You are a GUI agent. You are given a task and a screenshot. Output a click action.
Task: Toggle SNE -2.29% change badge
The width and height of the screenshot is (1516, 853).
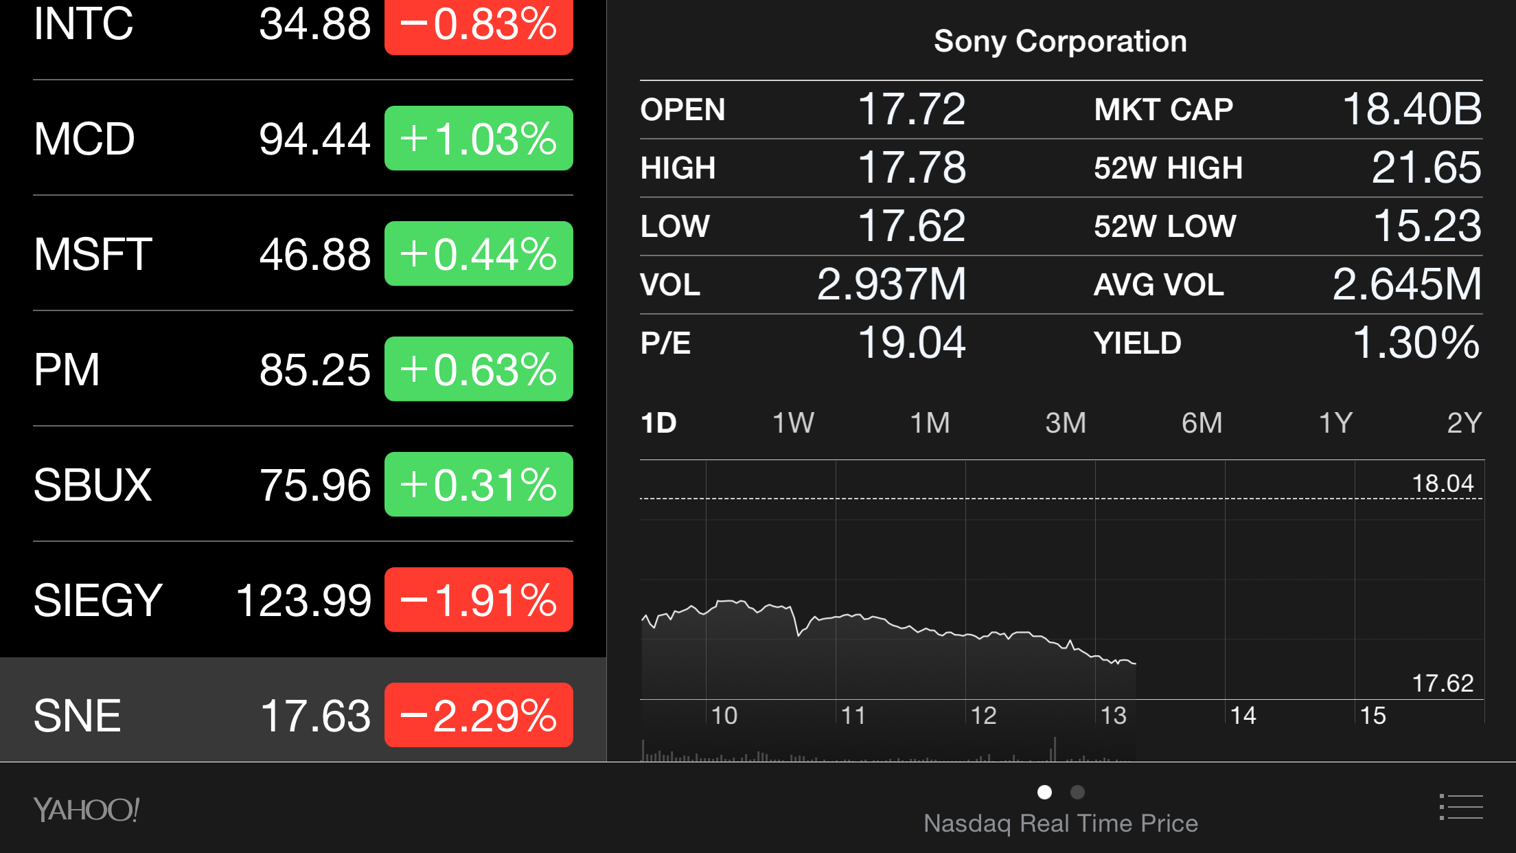(x=479, y=715)
